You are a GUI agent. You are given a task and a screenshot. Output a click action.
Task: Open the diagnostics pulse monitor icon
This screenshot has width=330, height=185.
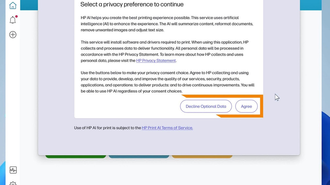point(13,170)
